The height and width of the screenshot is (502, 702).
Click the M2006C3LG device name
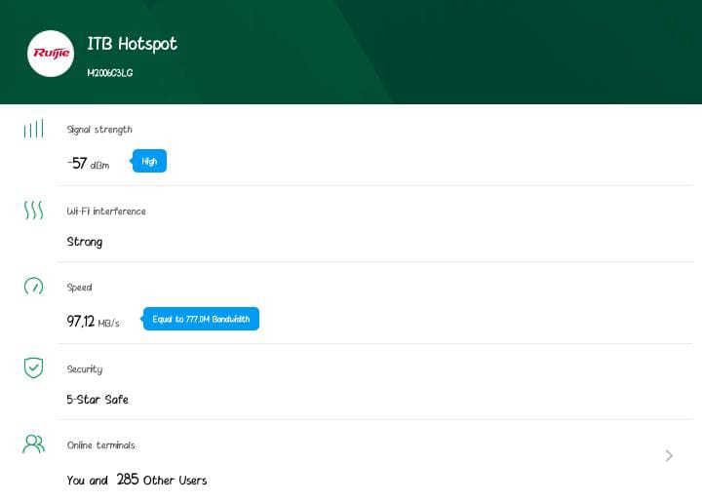[109, 73]
